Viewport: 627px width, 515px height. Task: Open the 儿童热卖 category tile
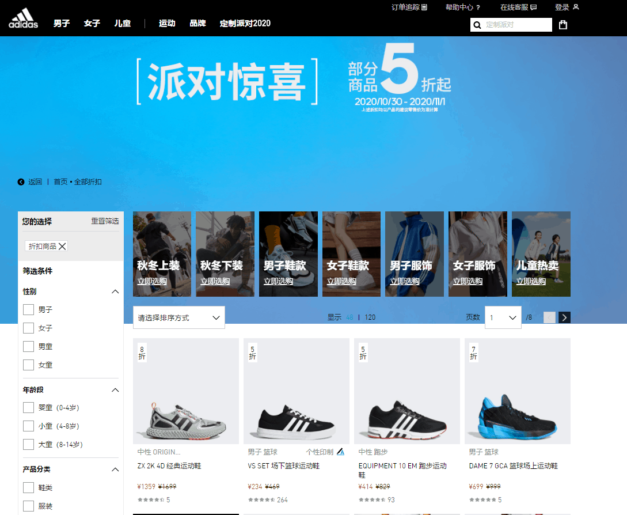541,254
